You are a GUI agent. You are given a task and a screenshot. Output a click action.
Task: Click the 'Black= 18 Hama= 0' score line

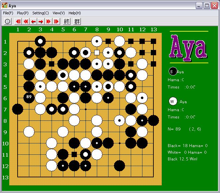[x=188, y=146]
